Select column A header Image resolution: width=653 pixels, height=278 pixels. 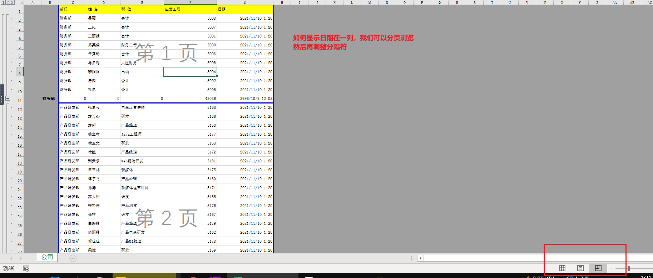tap(33, 2)
